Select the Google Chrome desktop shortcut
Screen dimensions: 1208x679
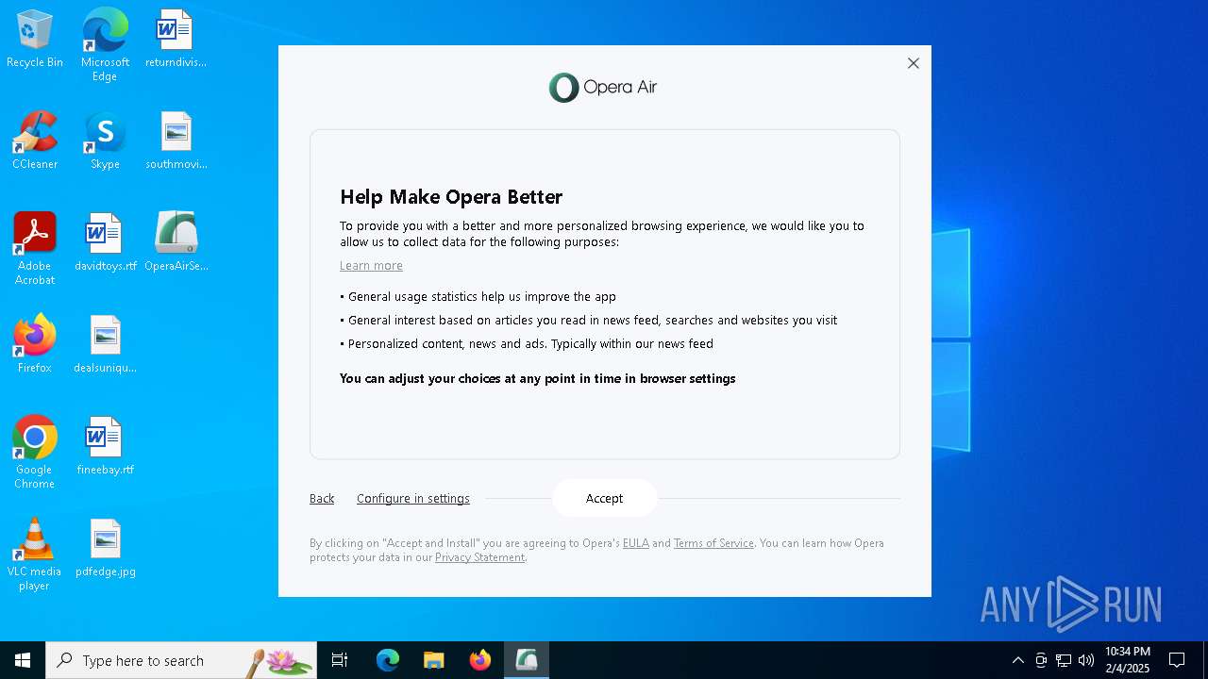(35, 452)
